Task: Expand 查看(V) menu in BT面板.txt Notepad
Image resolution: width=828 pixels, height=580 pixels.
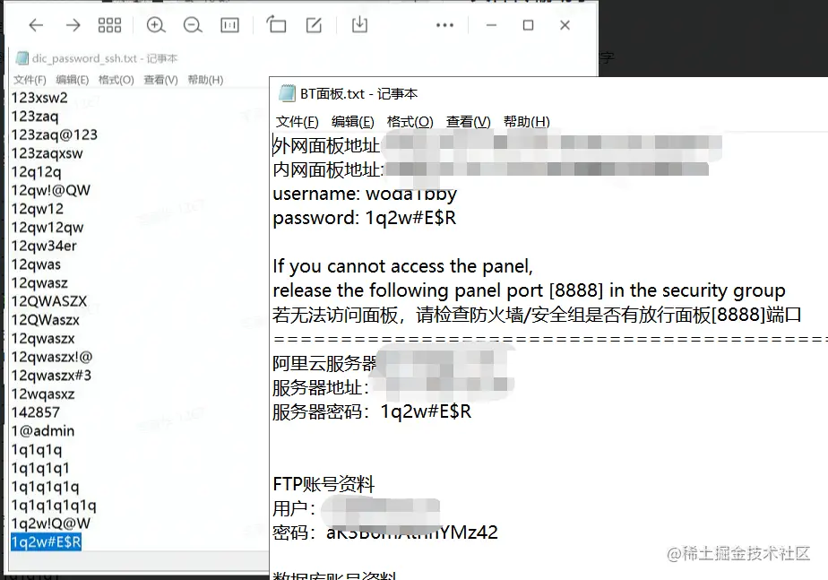Action: 469,122
